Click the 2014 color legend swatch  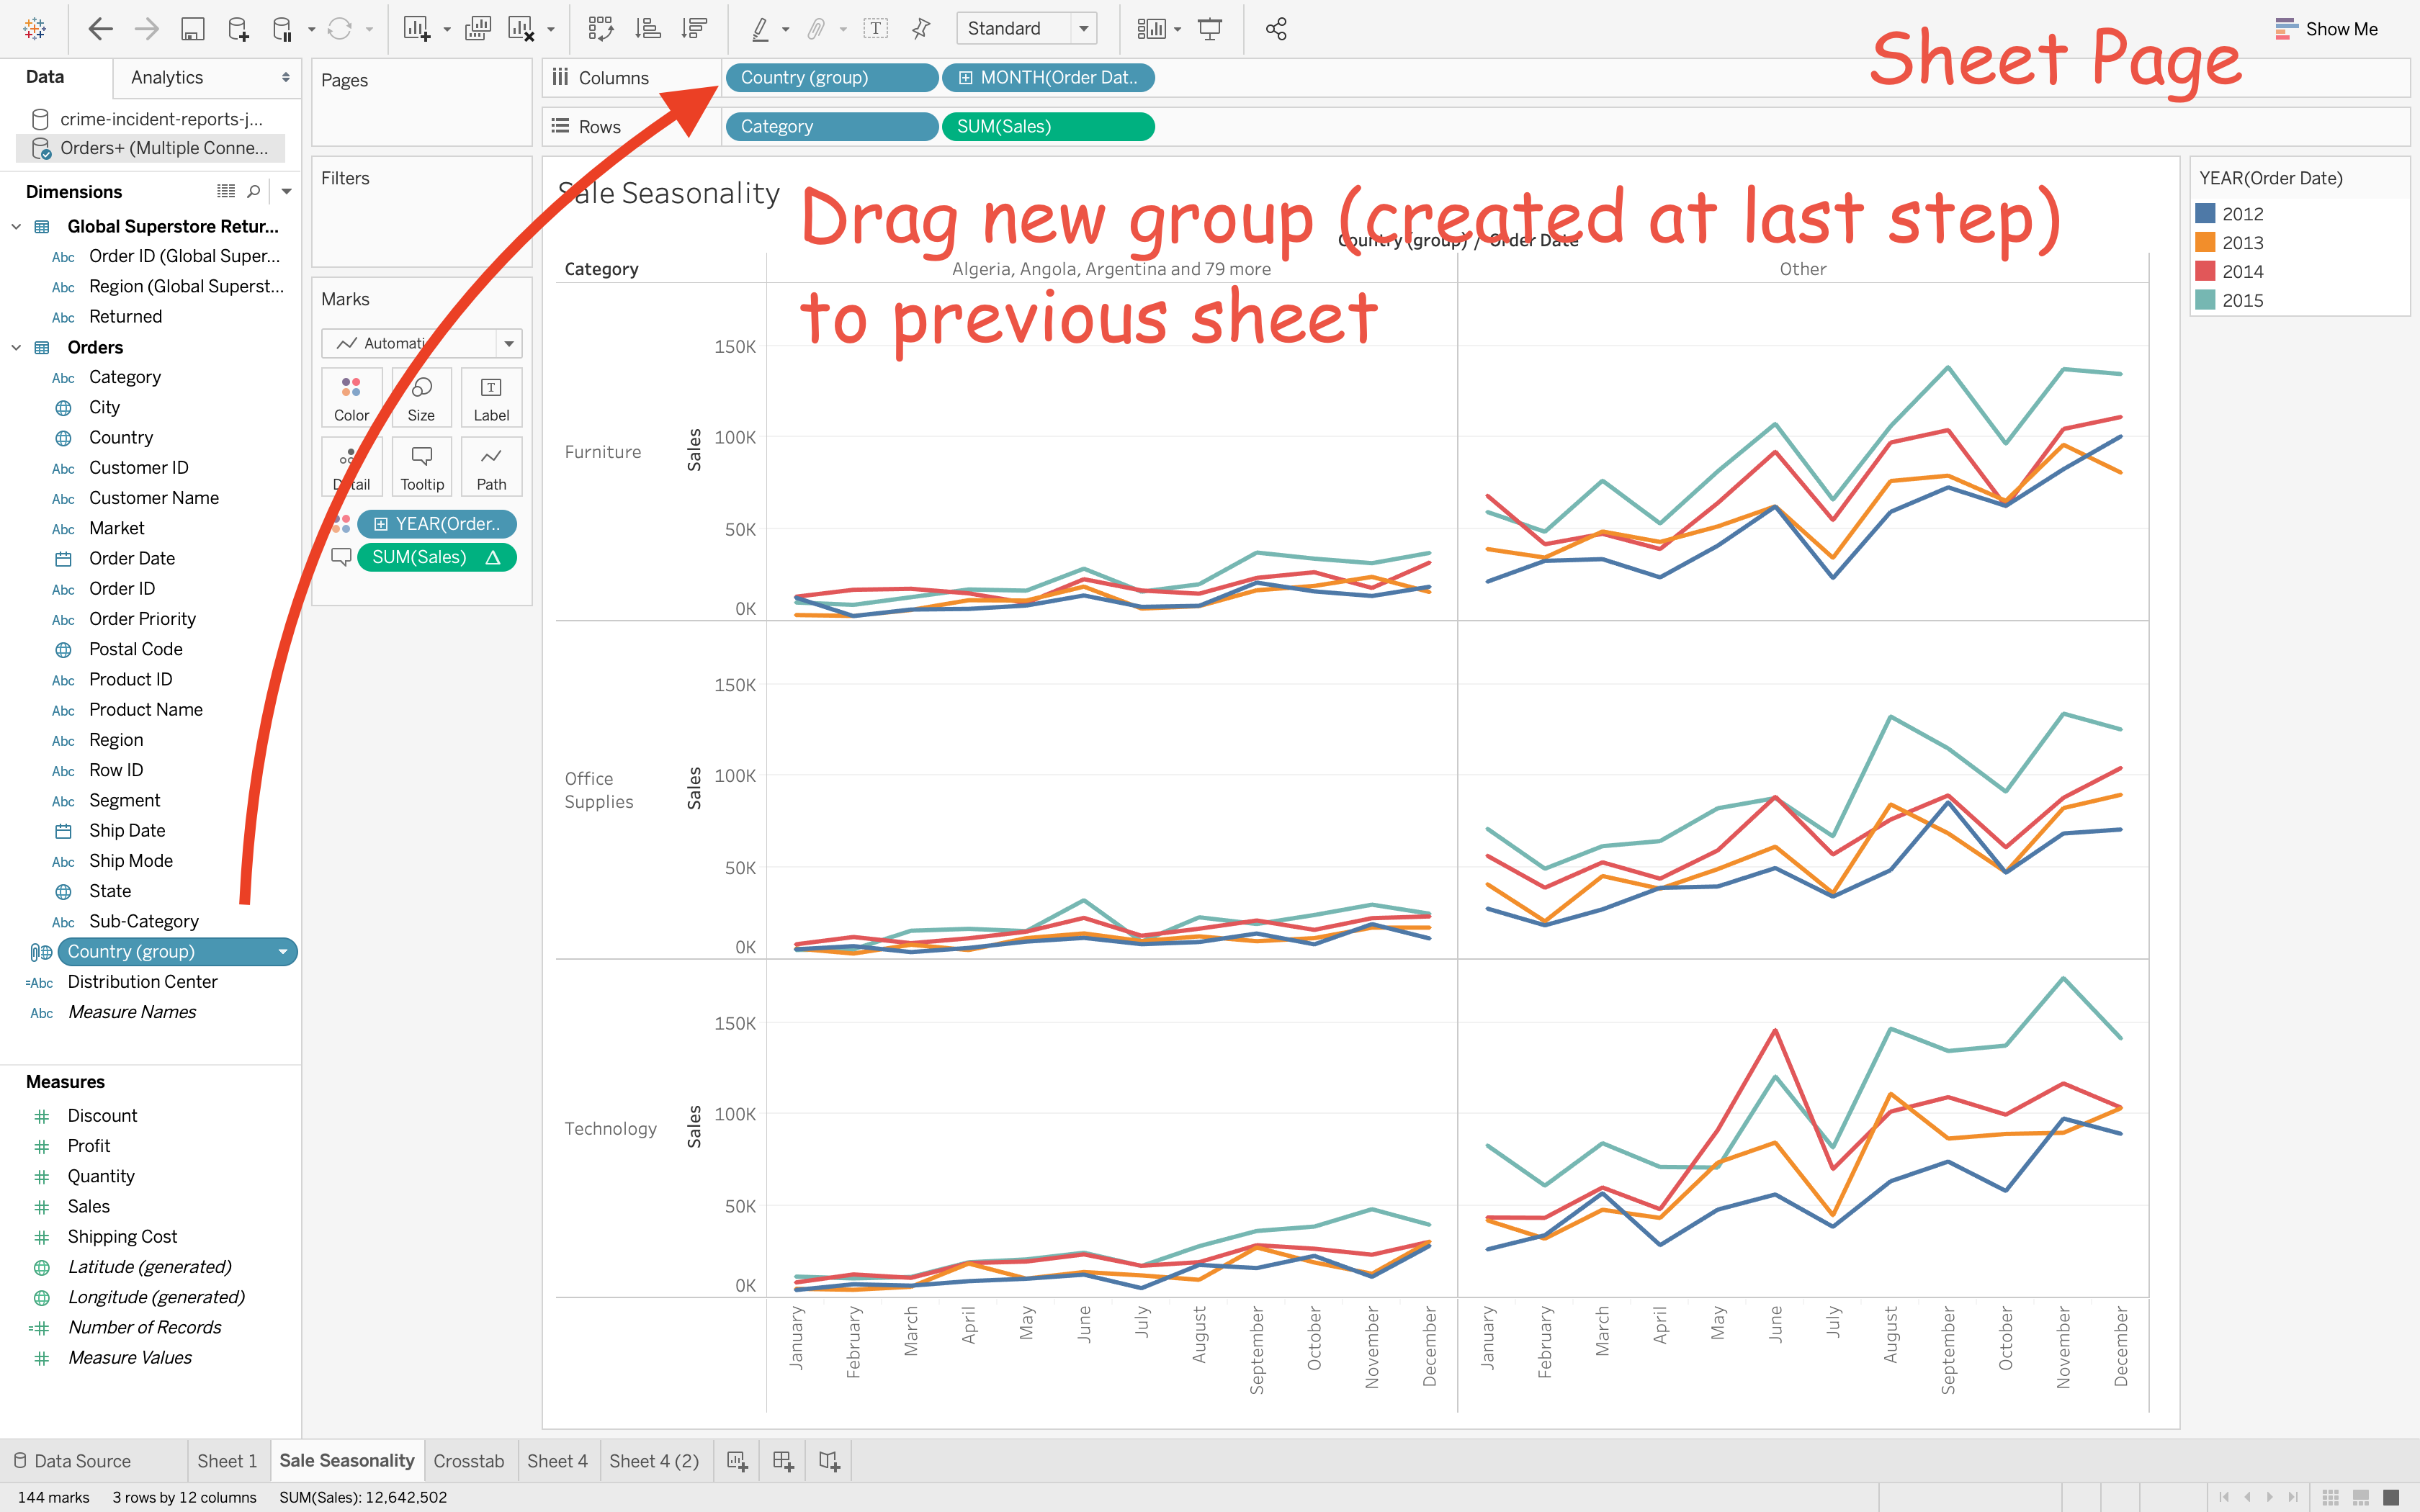[x=2205, y=271]
